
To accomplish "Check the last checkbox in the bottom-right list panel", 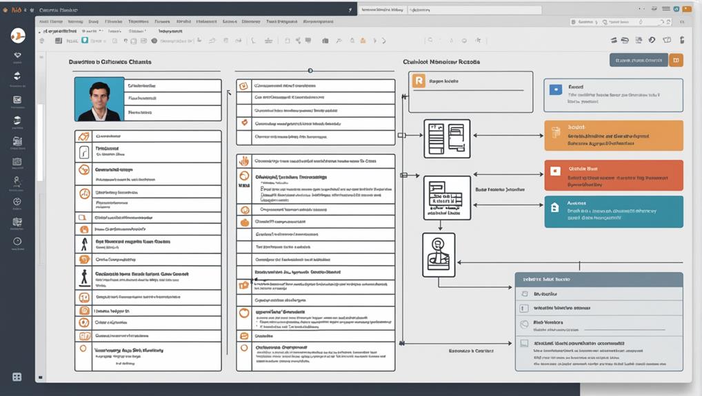I will [x=524, y=343].
